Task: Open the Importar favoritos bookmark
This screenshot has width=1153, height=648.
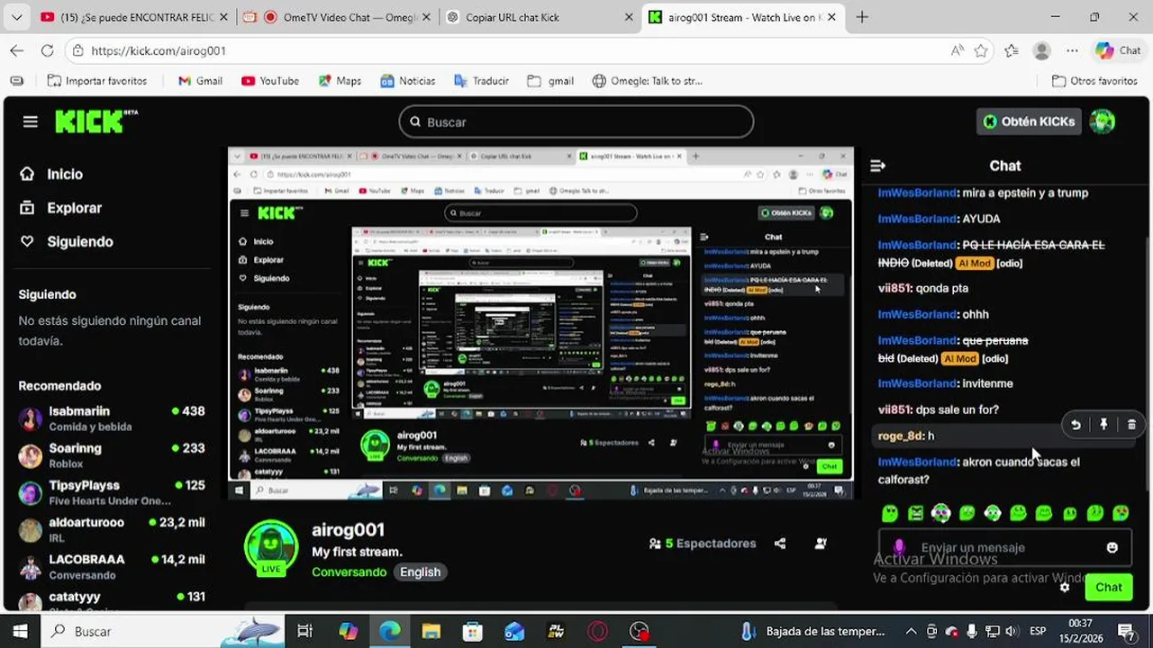Action: 96,81
